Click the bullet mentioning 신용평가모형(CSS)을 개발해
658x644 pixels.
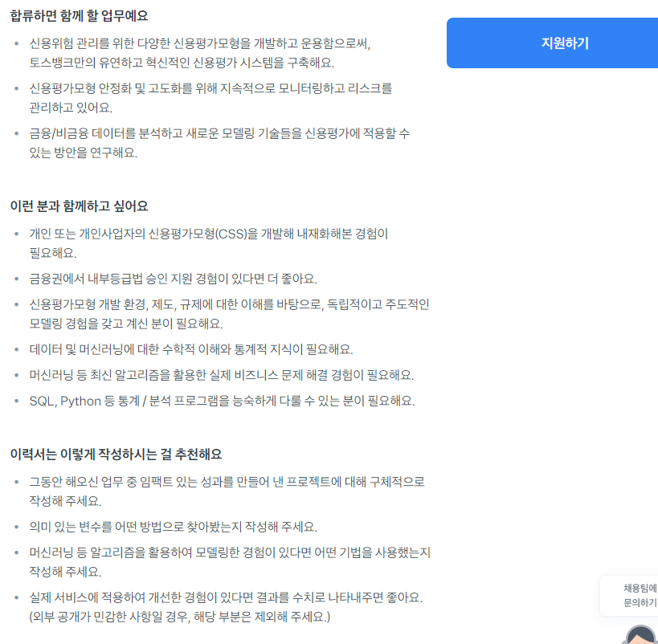tap(209, 243)
